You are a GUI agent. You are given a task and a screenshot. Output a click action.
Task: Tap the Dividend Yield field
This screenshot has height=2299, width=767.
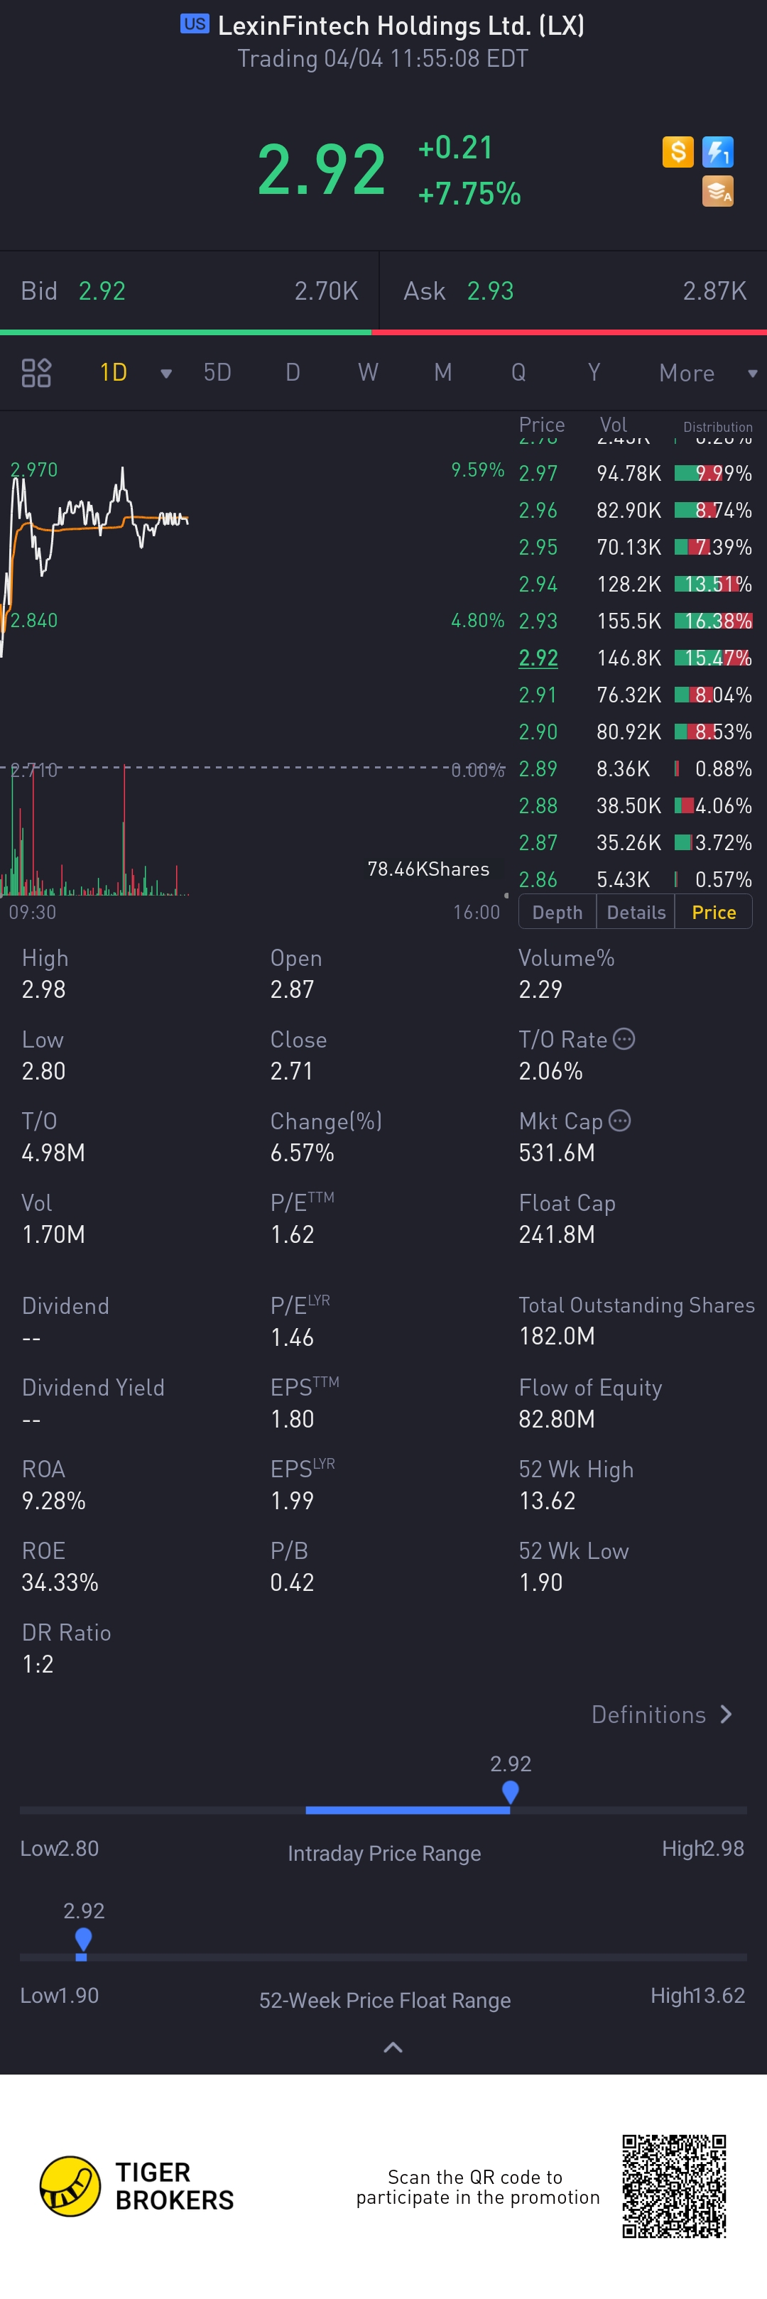93,1403
